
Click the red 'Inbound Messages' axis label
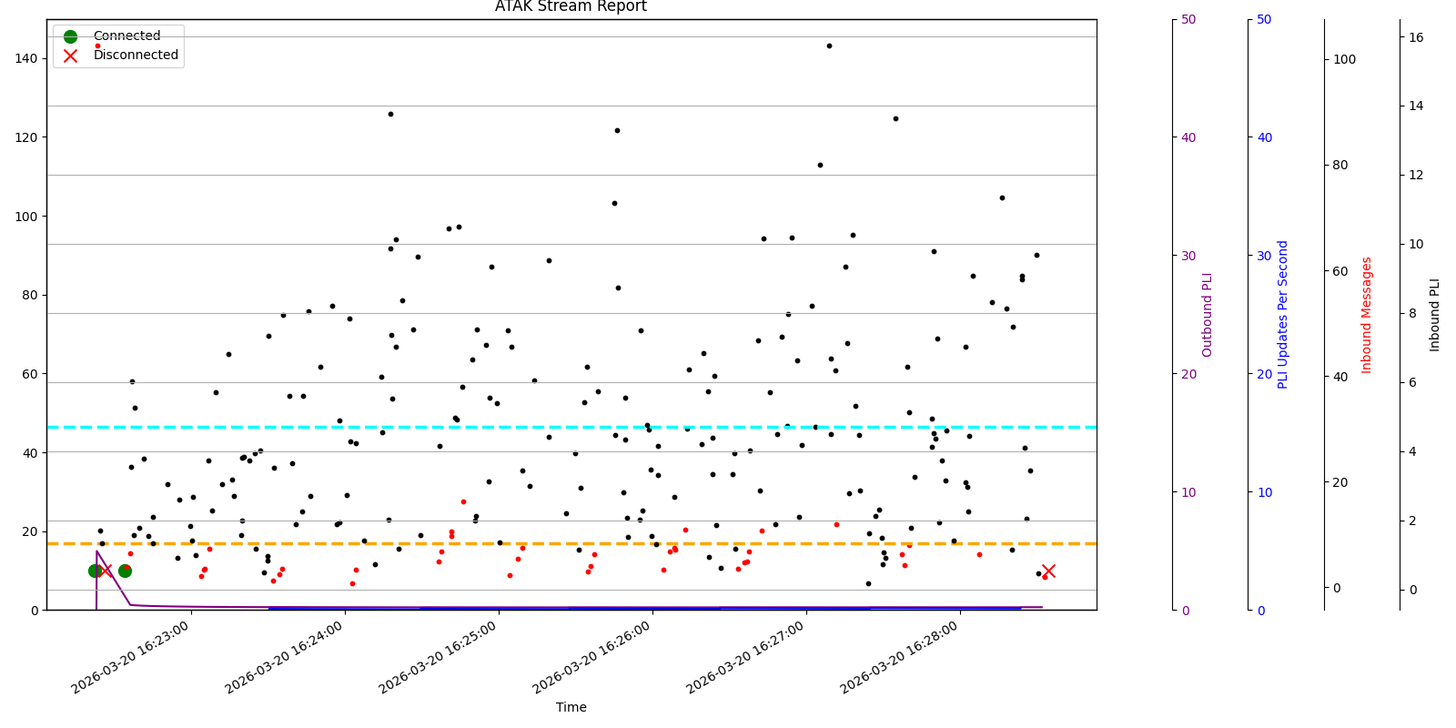coord(1366,315)
